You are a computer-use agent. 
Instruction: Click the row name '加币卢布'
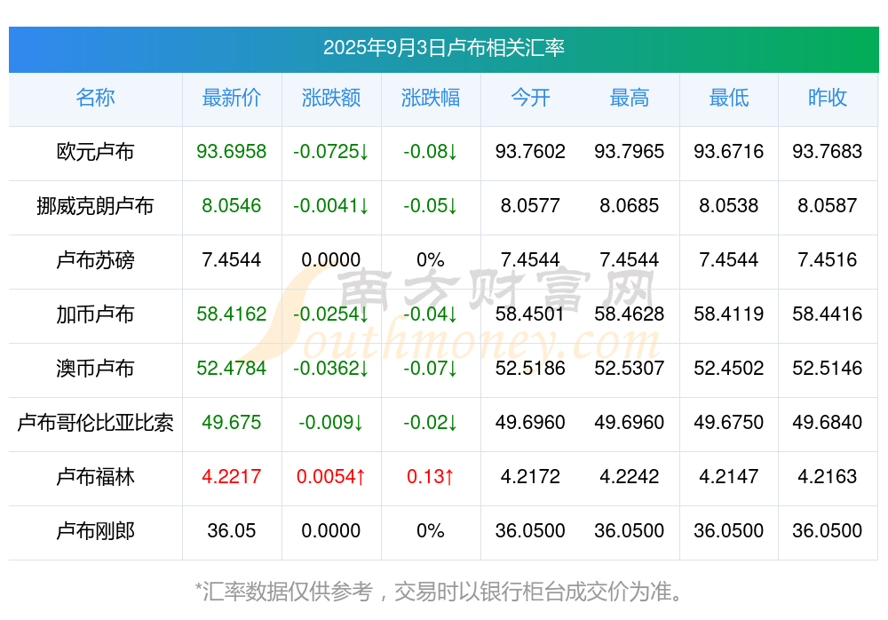click(x=95, y=314)
